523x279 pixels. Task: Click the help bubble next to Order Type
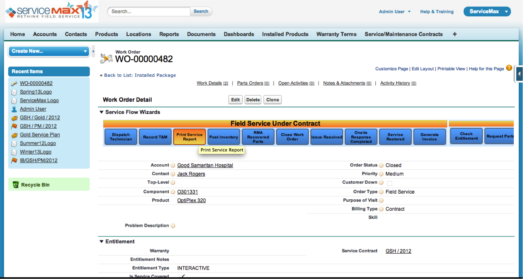[381, 192]
